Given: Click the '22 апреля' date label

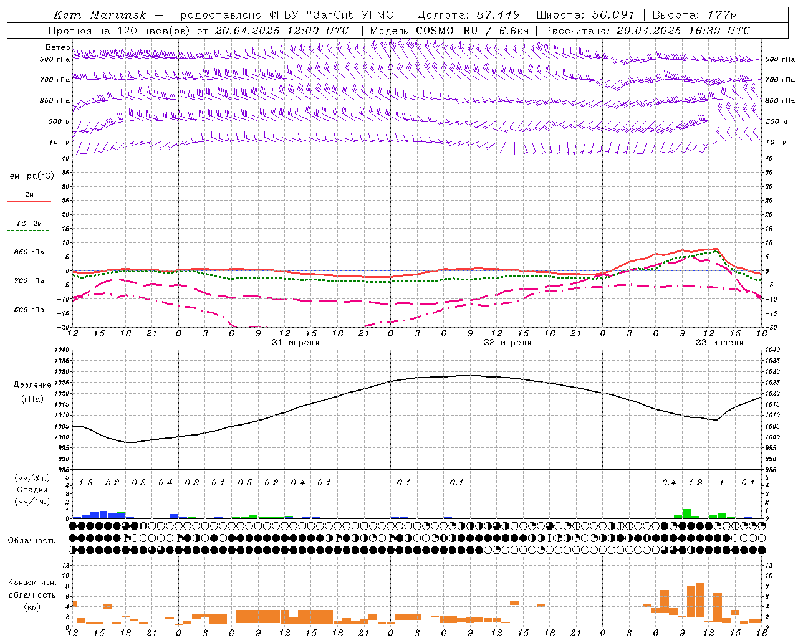Looking at the screenshot, I should point(507,343).
